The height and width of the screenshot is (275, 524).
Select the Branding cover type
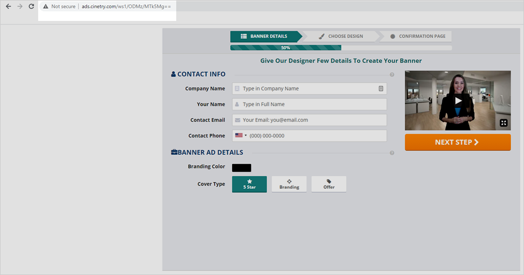click(289, 184)
